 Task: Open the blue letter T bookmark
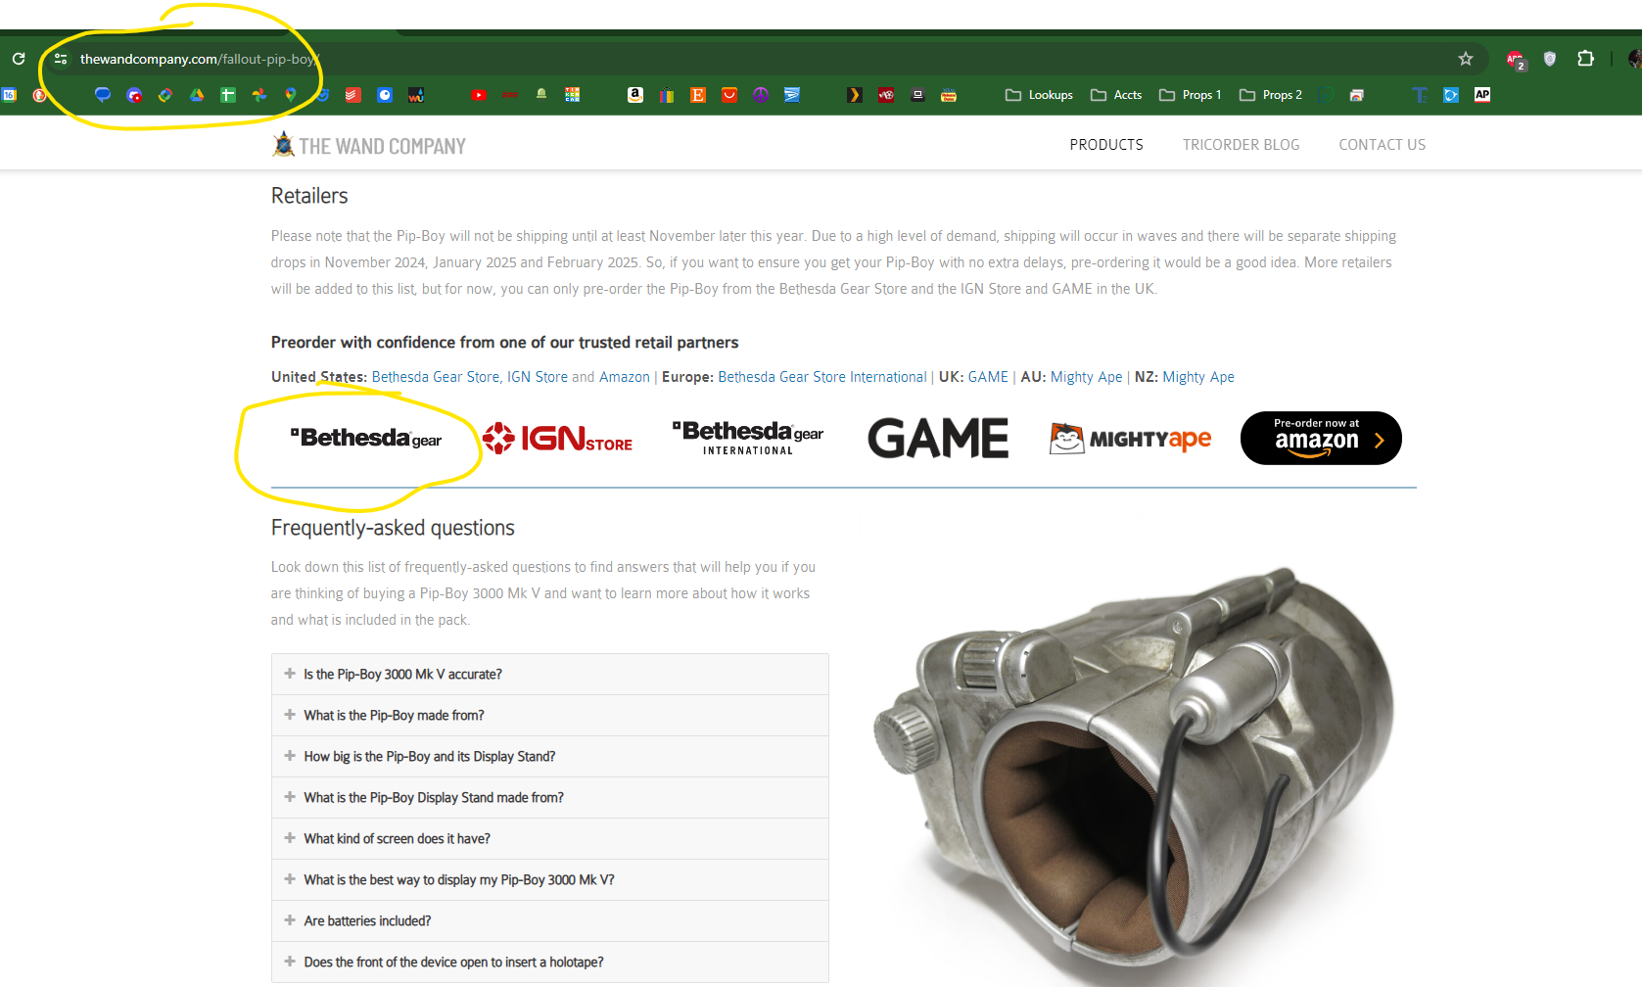1420,95
